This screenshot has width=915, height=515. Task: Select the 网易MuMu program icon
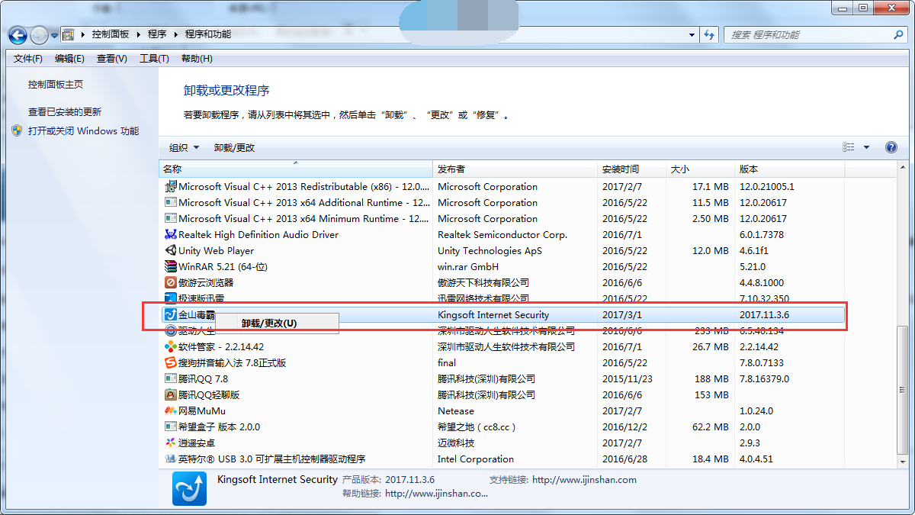171,411
